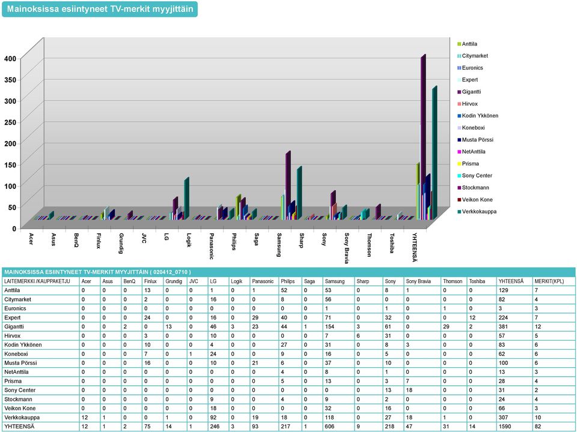The width and height of the screenshot is (577, 432).
Task: Click the YHTEENSÄ column header in table
Action: coord(511,281)
